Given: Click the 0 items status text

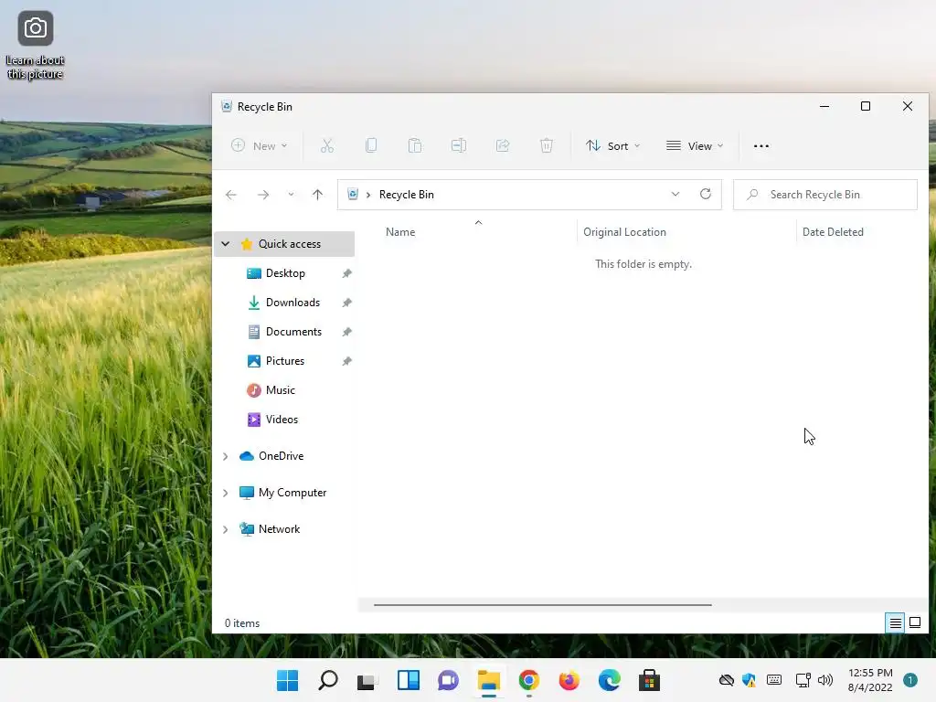Looking at the screenshot, I should click(x=241, y=623).
